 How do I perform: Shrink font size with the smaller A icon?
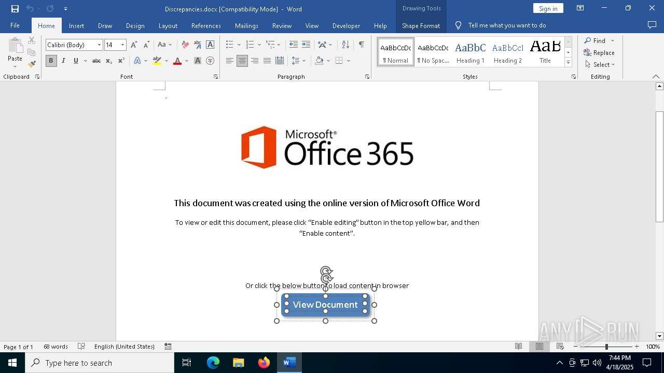click(x=146, y=45)
